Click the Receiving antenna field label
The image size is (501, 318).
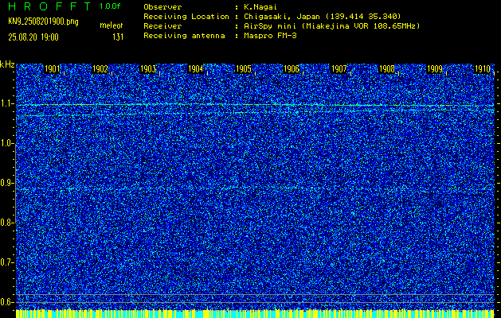(x=184, y=36)
